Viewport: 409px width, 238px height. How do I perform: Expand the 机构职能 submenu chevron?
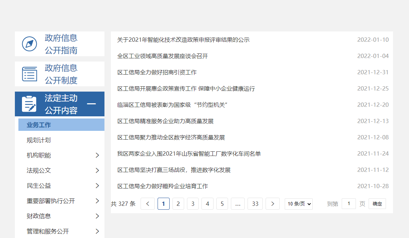pyautogui.click(x=97, y=155)
